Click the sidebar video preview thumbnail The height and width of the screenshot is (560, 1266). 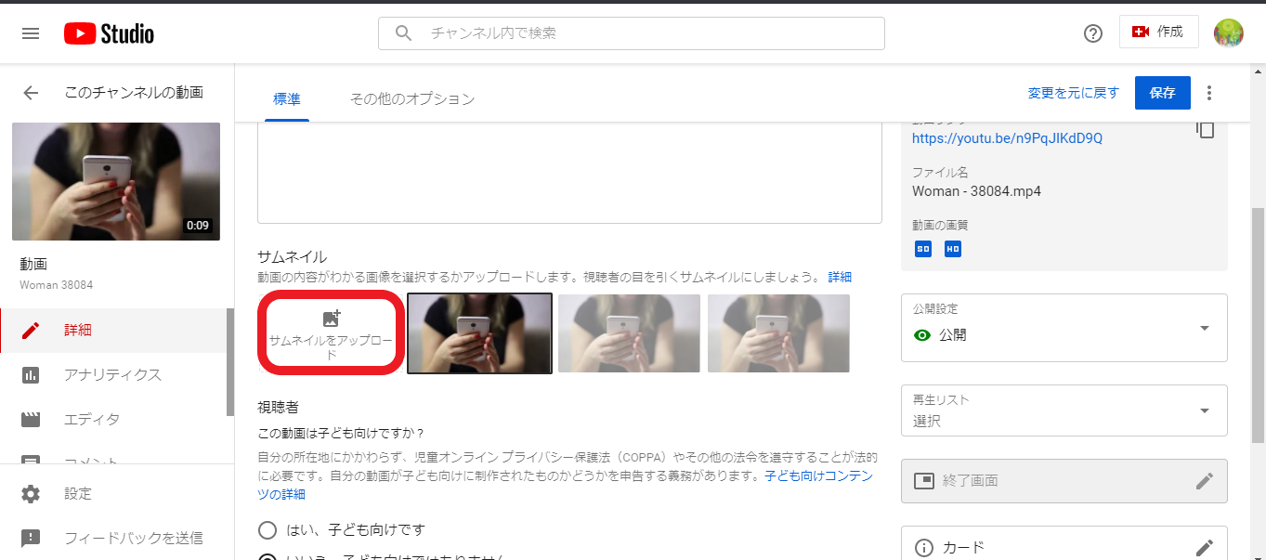point(116,181)
